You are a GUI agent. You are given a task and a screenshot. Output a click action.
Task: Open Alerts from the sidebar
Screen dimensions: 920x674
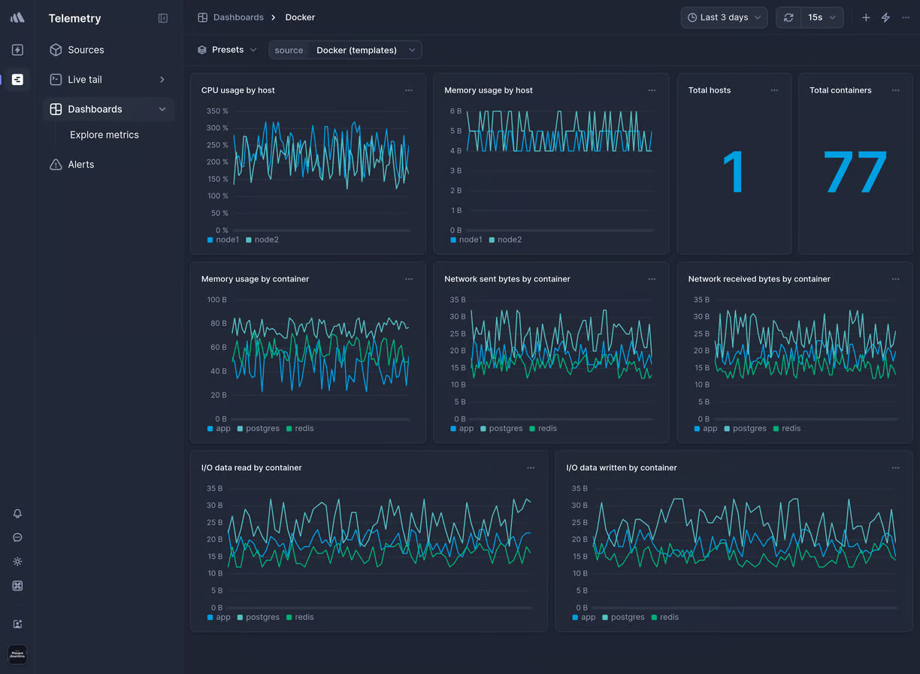click(81, 164)
